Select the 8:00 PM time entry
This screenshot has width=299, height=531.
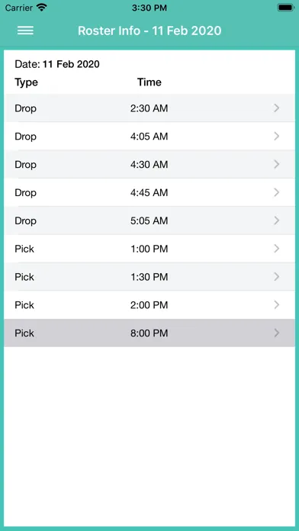click(x=149, y=333)
